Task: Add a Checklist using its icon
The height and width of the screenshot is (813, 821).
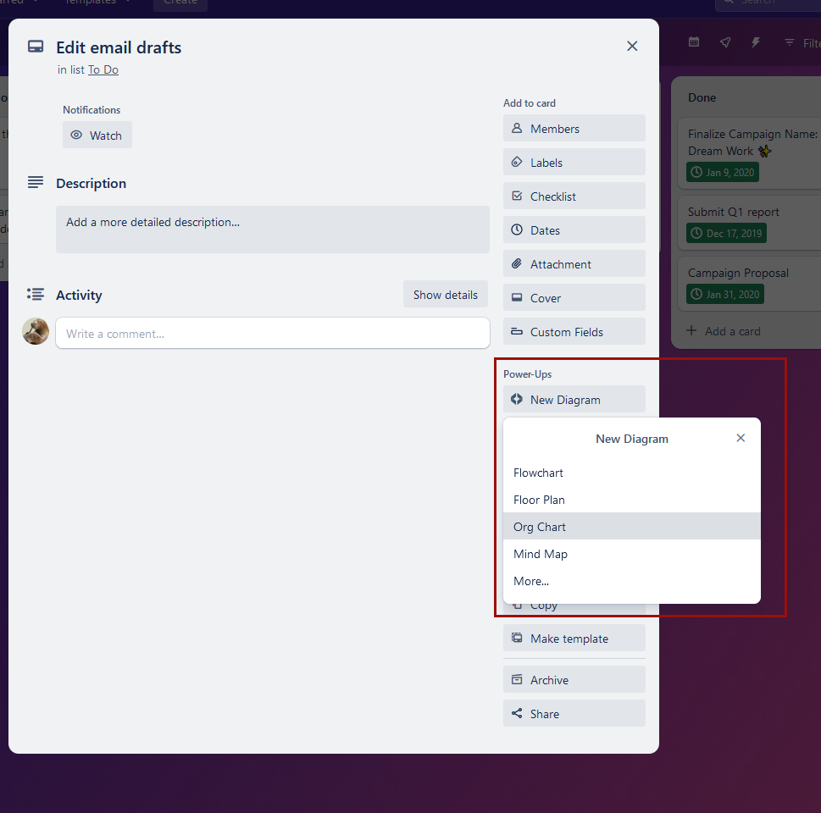Action: tap(518, 196)
